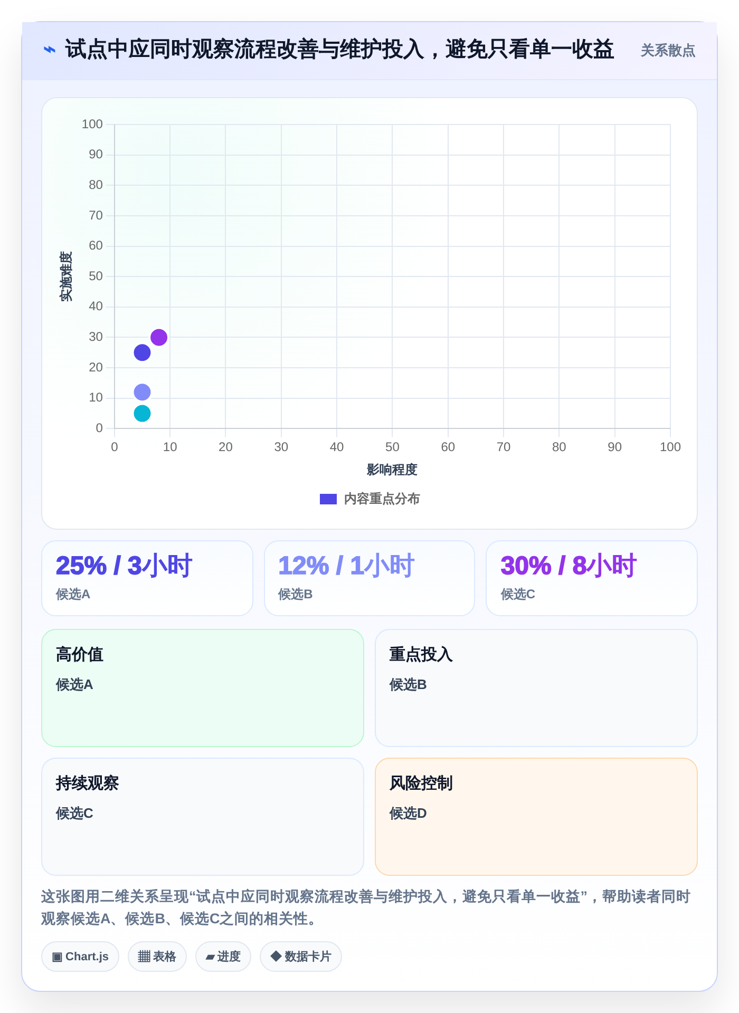Click the light purple scatter point near 12
This screenshot has height=1013, width=739.
tap(142, 392)
